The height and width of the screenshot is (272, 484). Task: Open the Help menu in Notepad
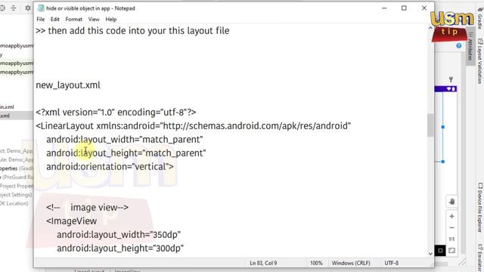tap(111, 19)
